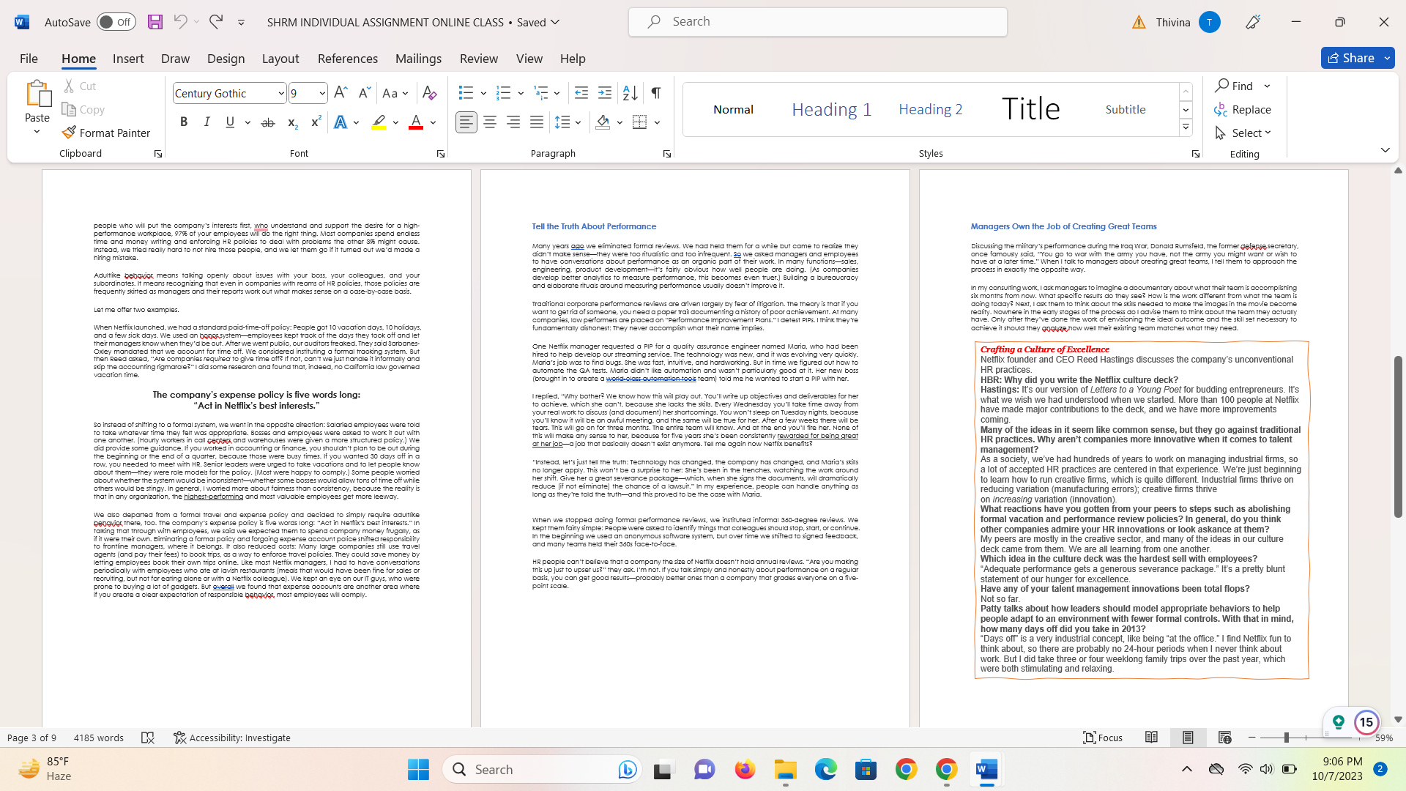This screenshot has height=791, width=1406.
Task: Toggle bold formatting
Action: 184,122
